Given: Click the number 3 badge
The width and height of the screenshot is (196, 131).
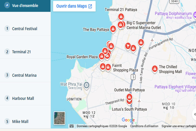Looking at the screenshot, I should [7, 75].
